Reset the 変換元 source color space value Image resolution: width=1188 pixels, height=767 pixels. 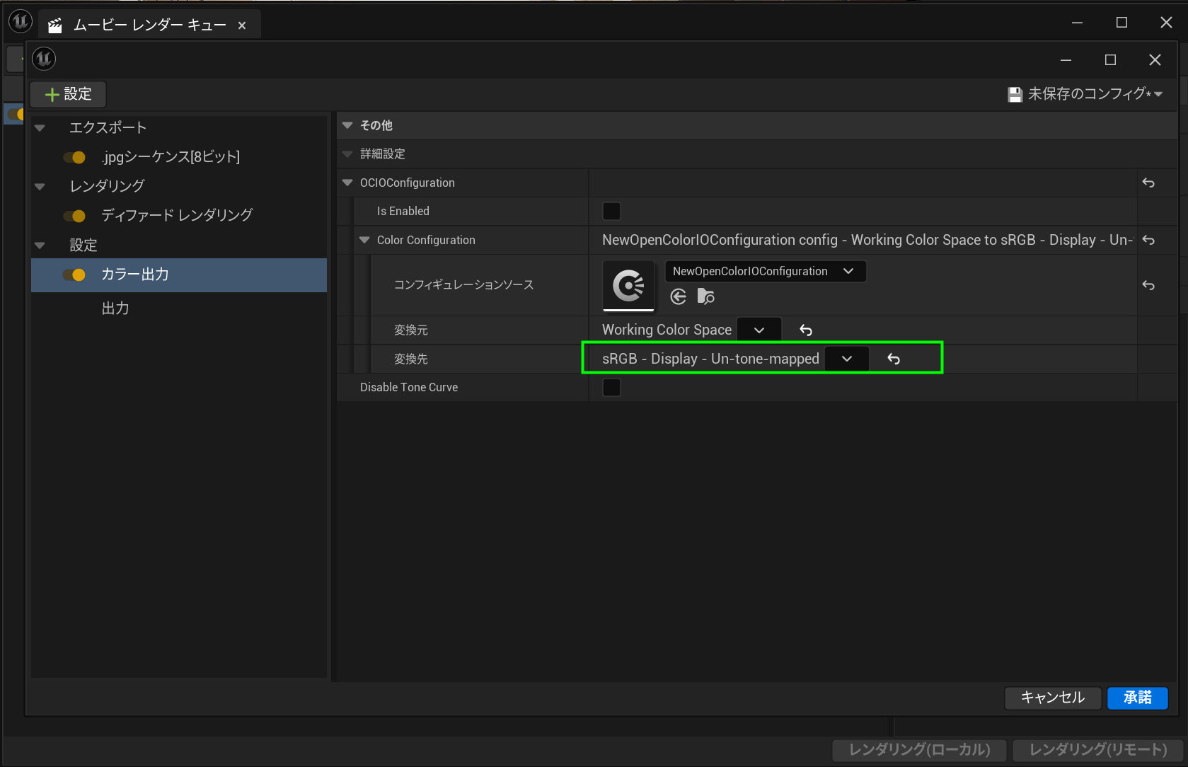pos(805,330)
